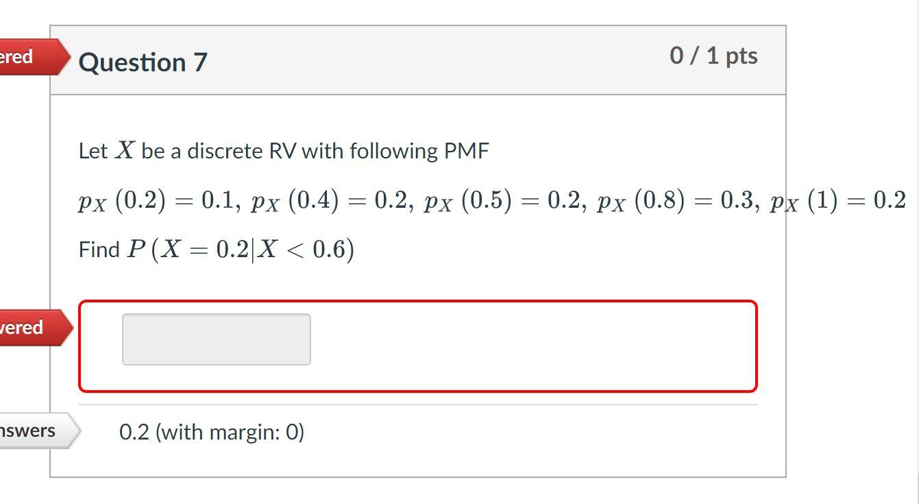Click the ribbon arrow beside the correct answer row

(x=69, y=431)
